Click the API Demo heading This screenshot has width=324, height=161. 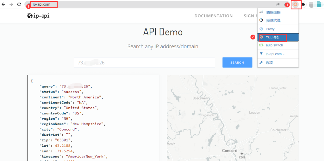click(x=163, y=32)
